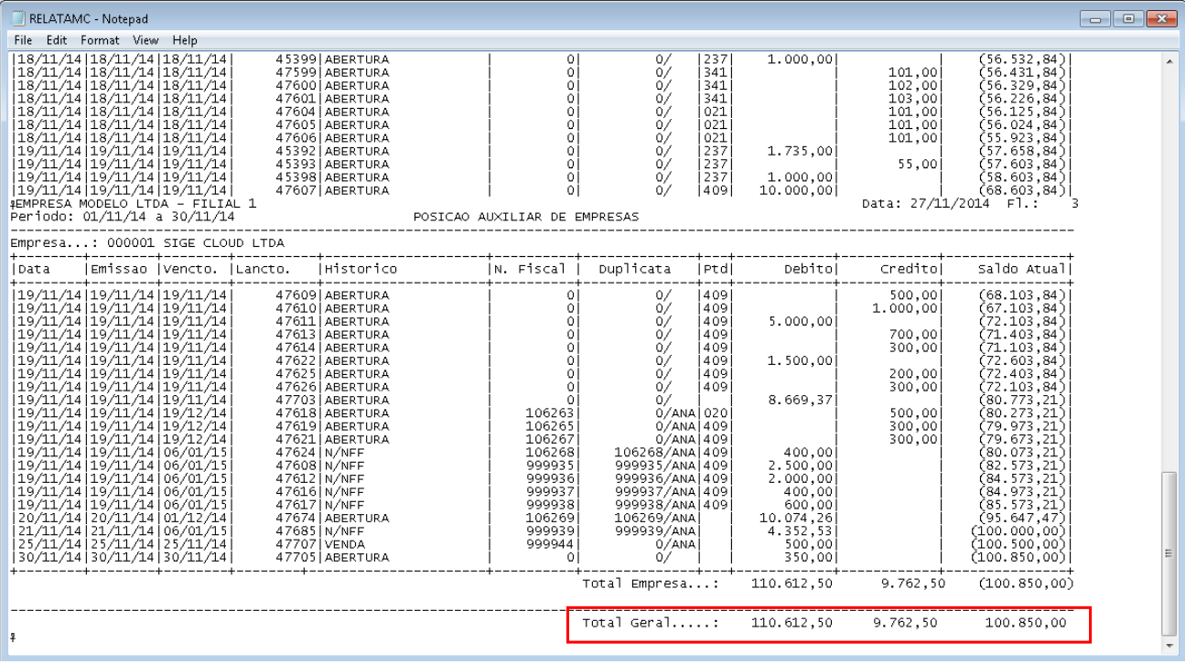Click lancto number '47609'
Image resolution: width=1185 pixels, height=664 pixels.
pyautogui.click(x=296, y=295)
